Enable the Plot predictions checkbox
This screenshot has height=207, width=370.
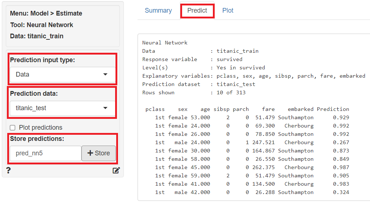click(13, 128)
